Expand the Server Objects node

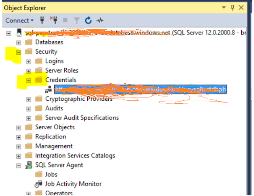pos(19,128)
